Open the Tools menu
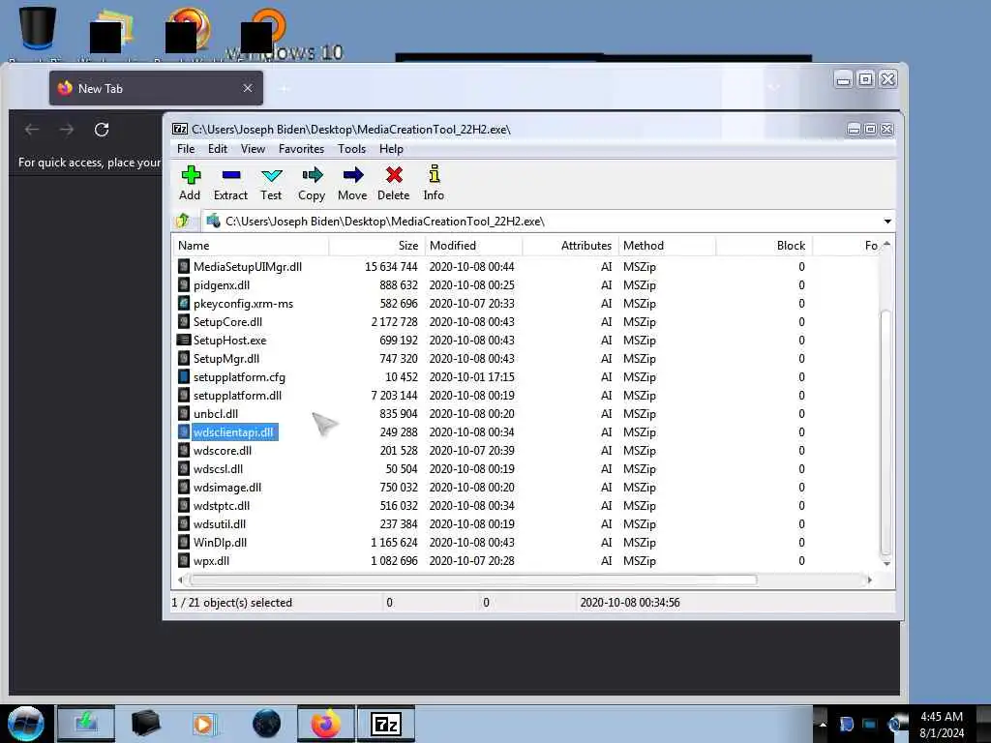The height and width of the screenshot is (743, 991). tap(351, 149)
